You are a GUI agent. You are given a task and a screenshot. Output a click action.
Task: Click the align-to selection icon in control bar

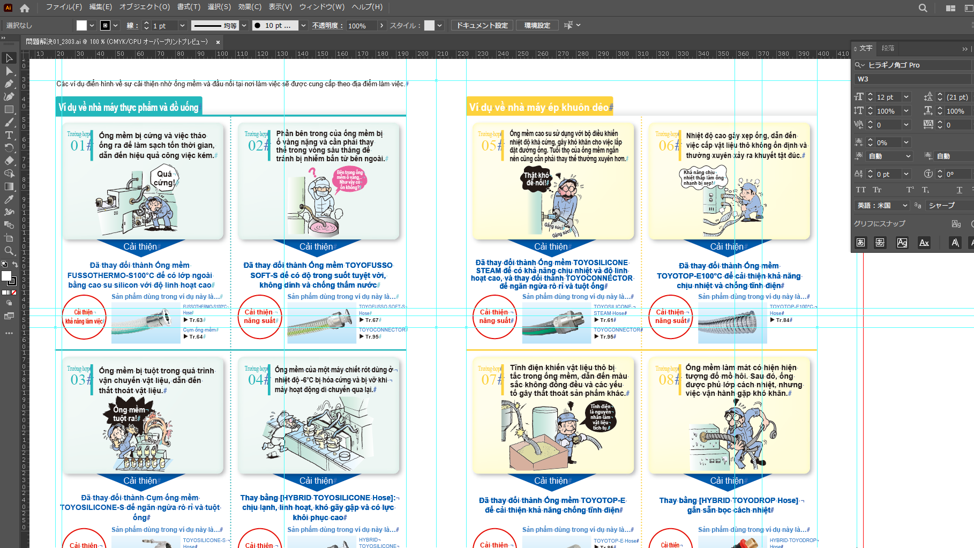(568, 25)
